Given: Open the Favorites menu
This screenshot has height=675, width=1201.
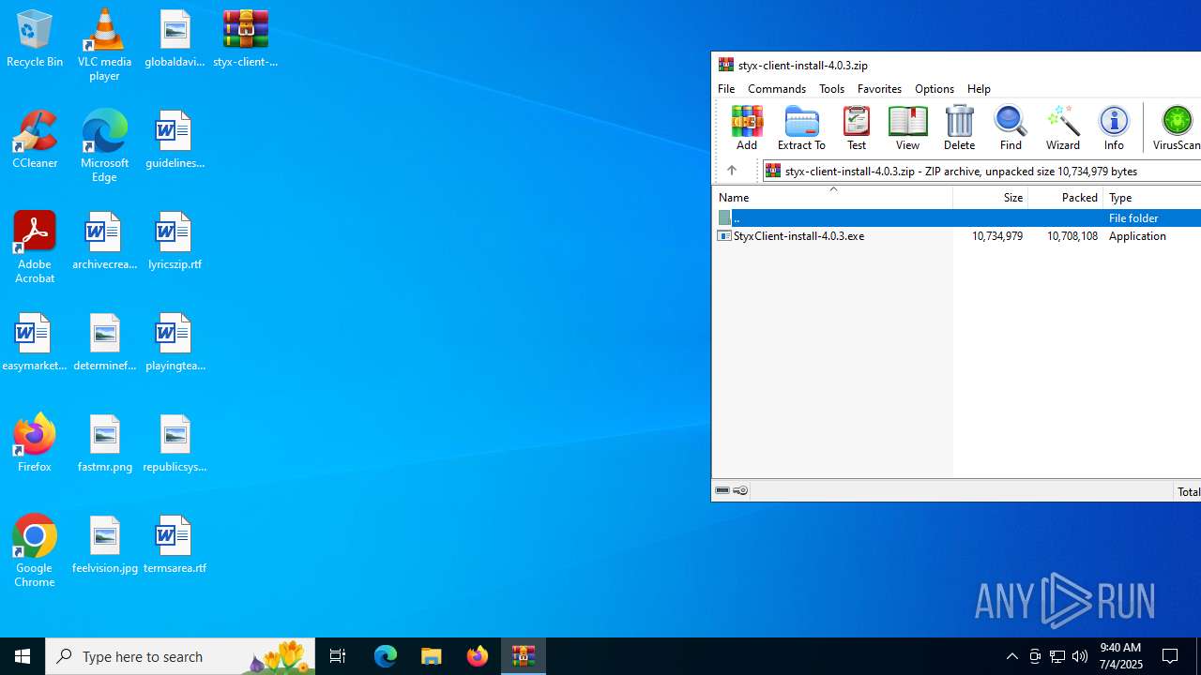Looking at the screenshot, I should 879,88.
